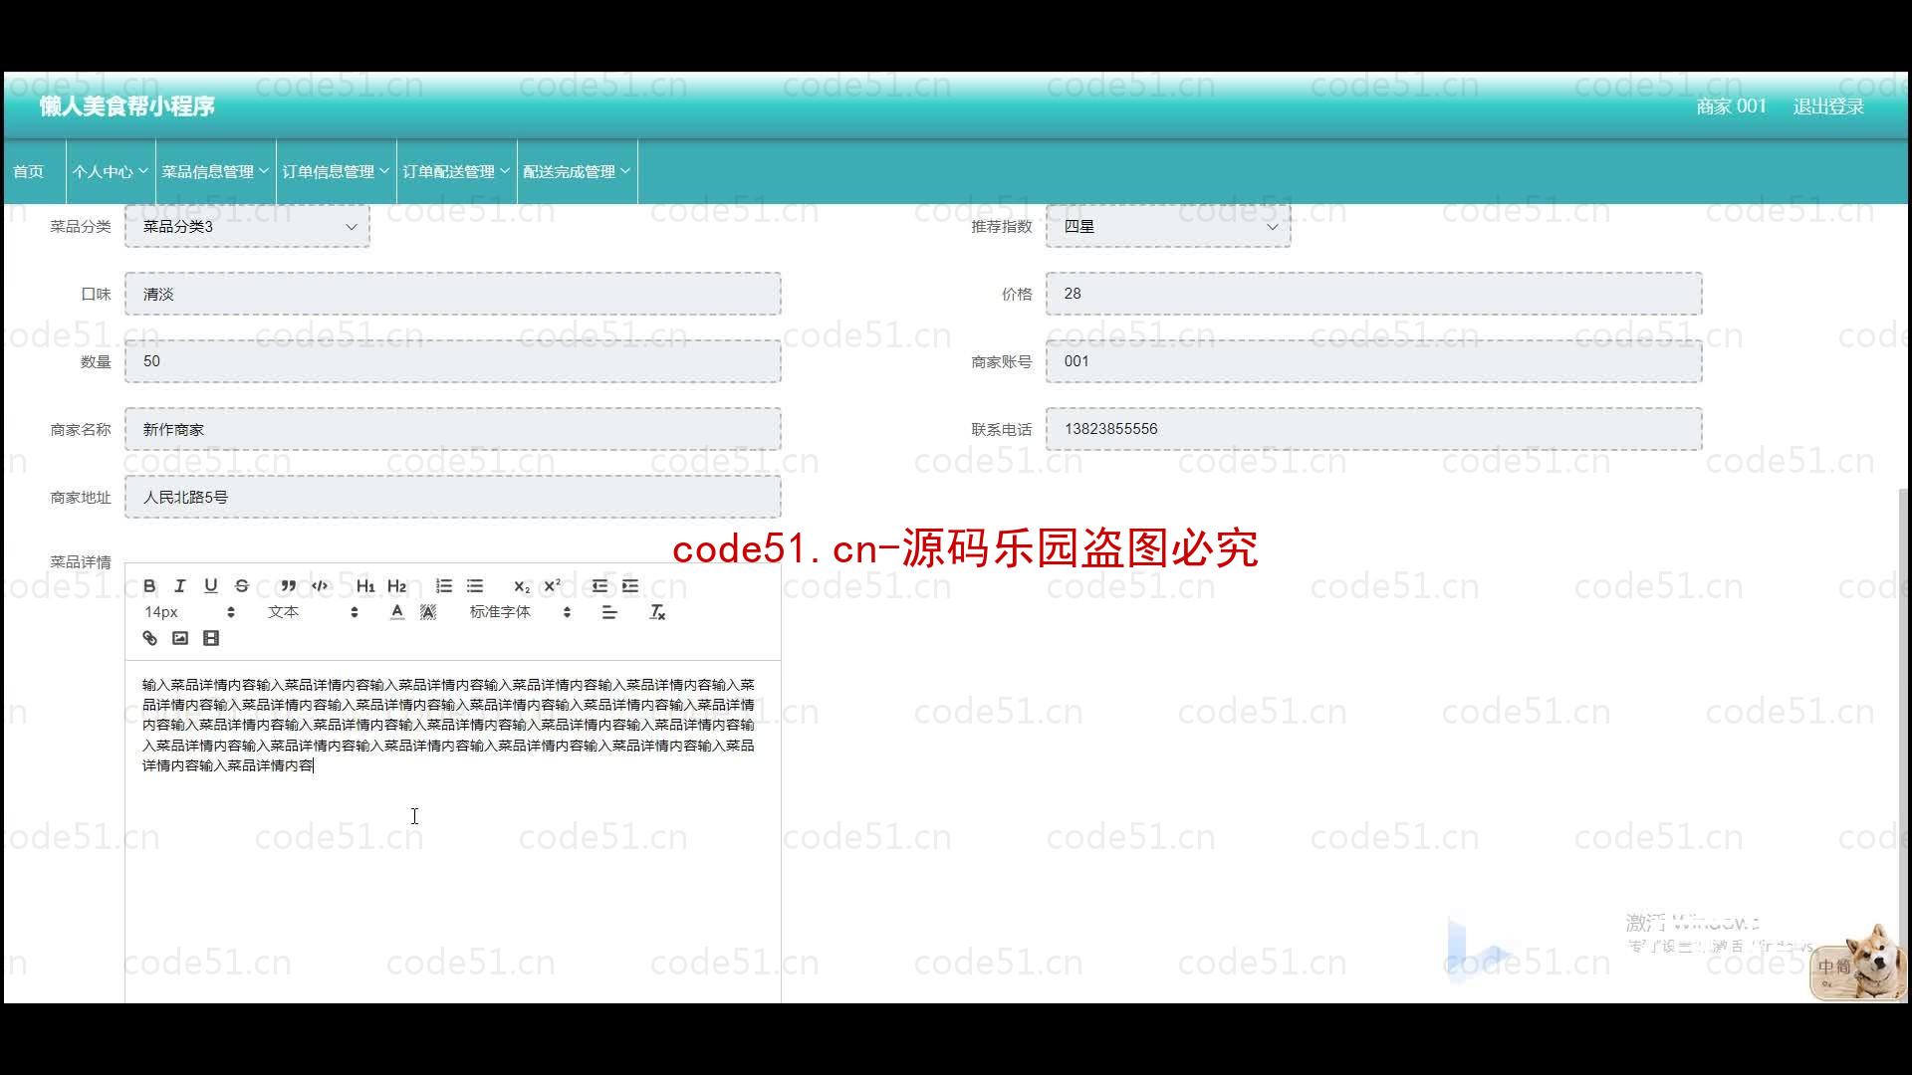Screen dimensions: 1912x1075
Task: Expand the 配送完成管理 menu
Action: pyautogui.click(x=577, y=171)
